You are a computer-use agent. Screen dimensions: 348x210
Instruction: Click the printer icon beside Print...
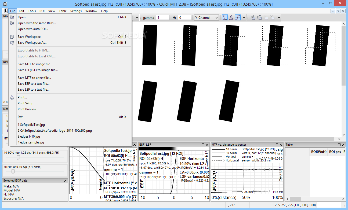[12, 97]
